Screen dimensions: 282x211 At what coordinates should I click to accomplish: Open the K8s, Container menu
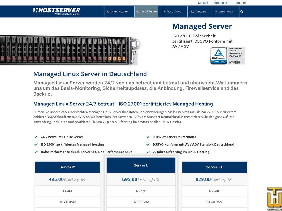(198, 12)
